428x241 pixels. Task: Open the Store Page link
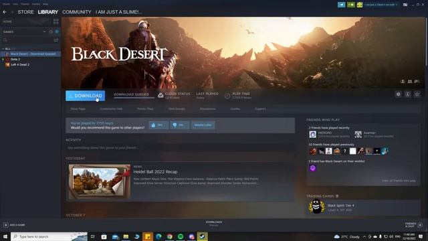click(78, 108)
